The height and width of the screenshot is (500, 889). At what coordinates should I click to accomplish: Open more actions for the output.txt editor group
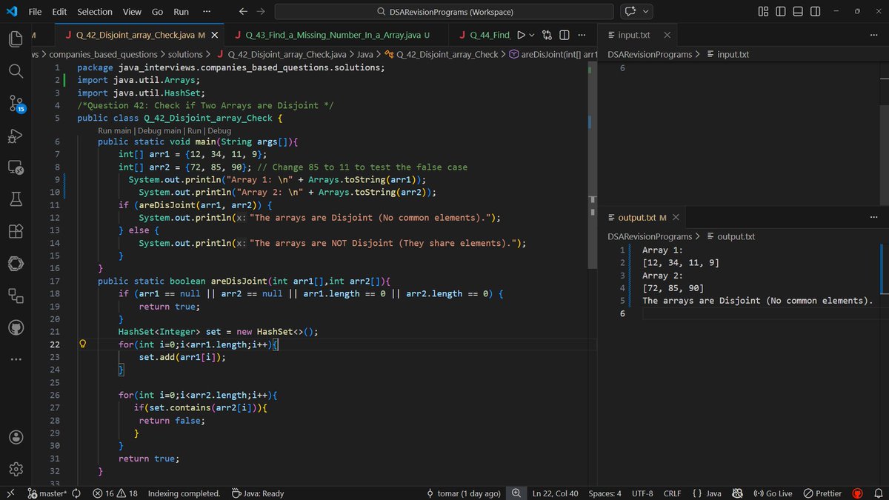click(x=873, y=217)
